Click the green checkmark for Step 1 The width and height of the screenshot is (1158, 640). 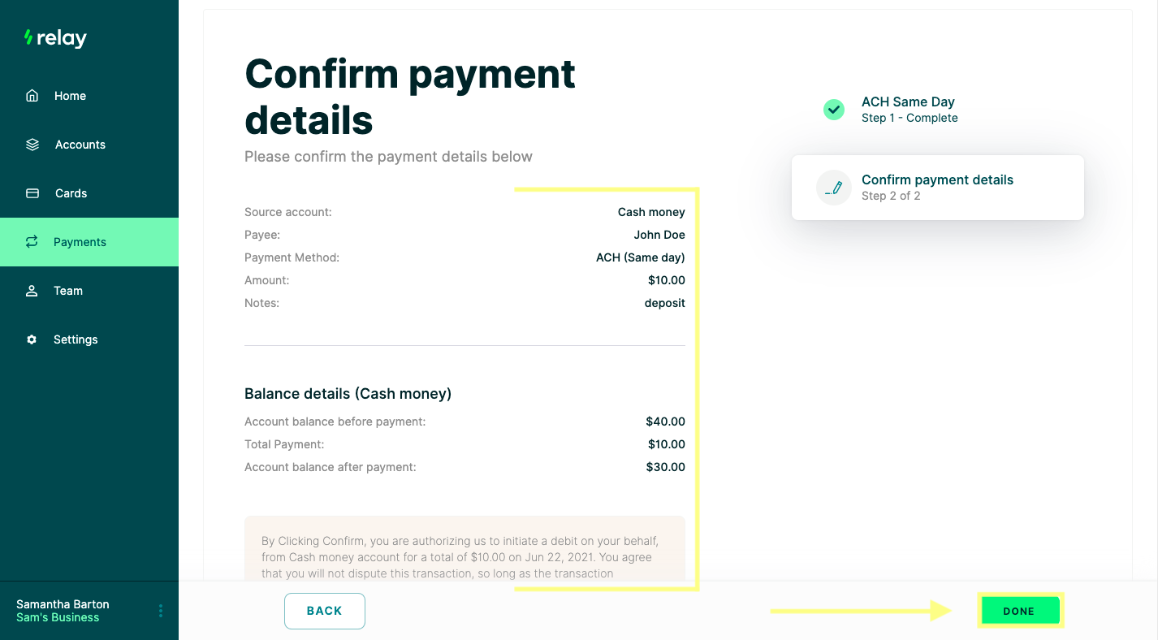834,109
